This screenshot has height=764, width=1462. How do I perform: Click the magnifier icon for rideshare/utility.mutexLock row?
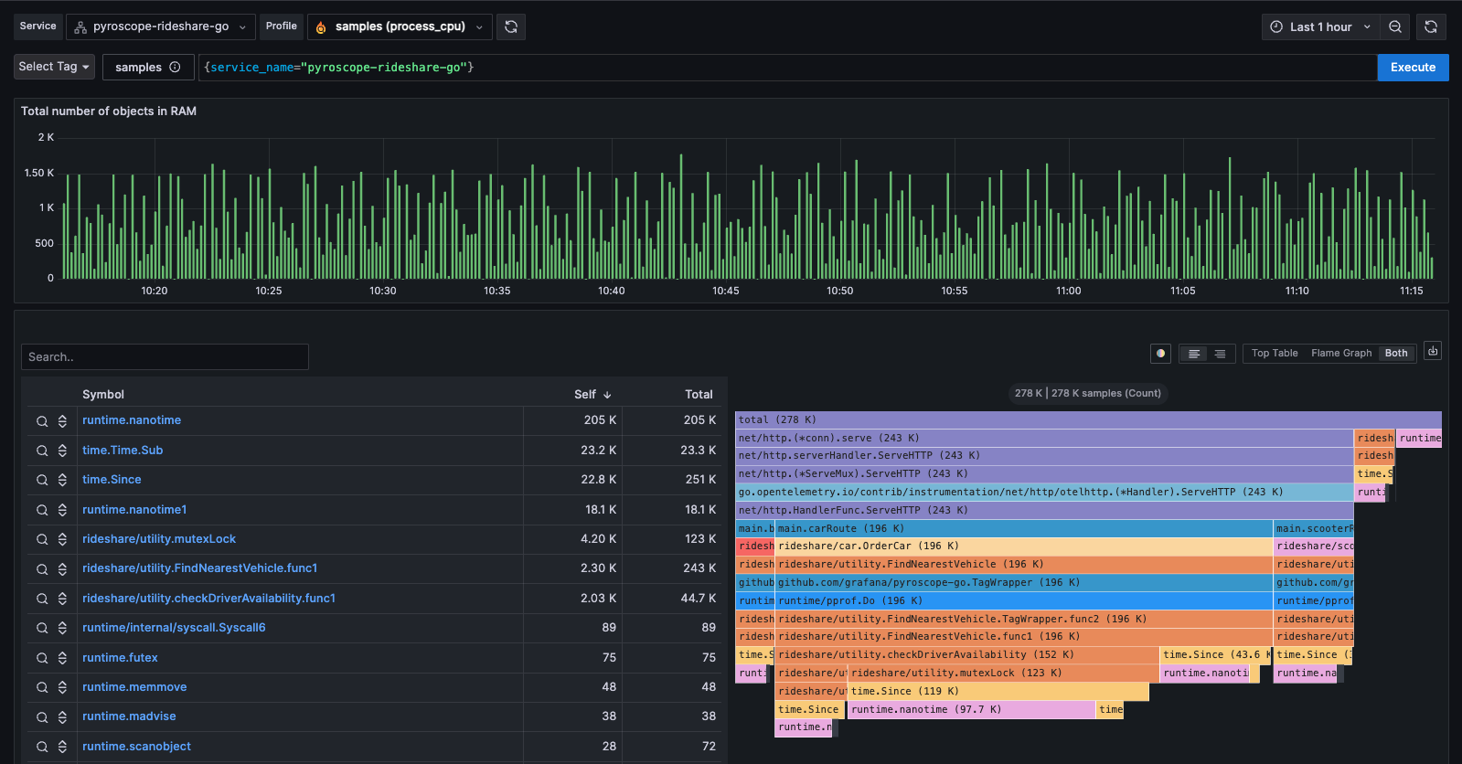coord(42,539)
